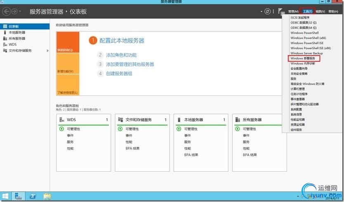Choose 性能监视器 menu entry
Image resolution: width=344 pixels, height=202 pixels.
coord(297,119)
